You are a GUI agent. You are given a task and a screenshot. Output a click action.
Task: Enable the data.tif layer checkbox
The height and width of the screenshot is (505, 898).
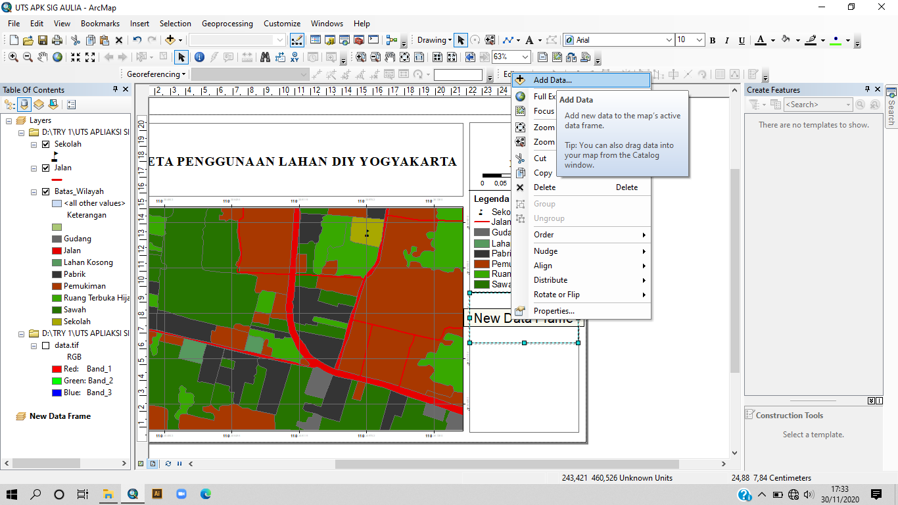pos(45,345)
